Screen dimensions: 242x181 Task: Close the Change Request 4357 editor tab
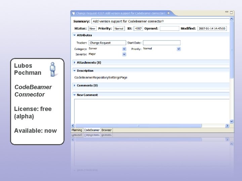[168, 13]
